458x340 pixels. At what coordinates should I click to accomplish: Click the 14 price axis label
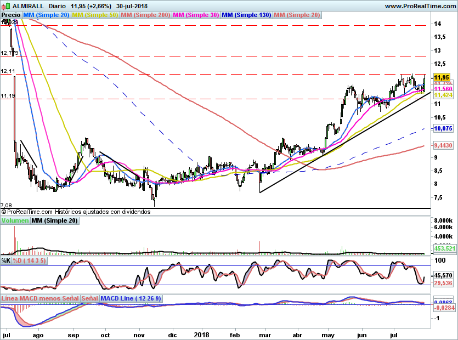click(x=438, y=24)
